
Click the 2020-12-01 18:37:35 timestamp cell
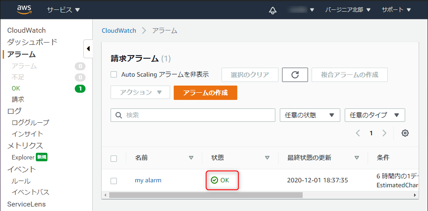coord(317,181)
